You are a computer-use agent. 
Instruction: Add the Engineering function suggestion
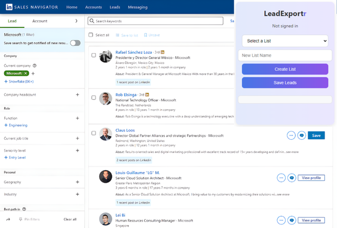(x=16, y=125)
